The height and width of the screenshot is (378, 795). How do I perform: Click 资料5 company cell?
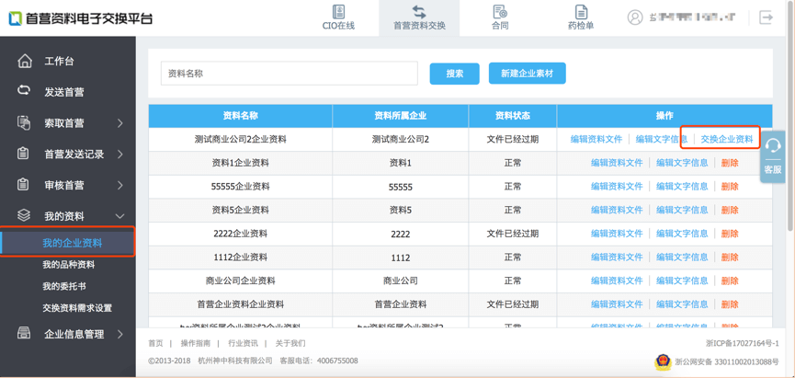click(x=401, y=210)
